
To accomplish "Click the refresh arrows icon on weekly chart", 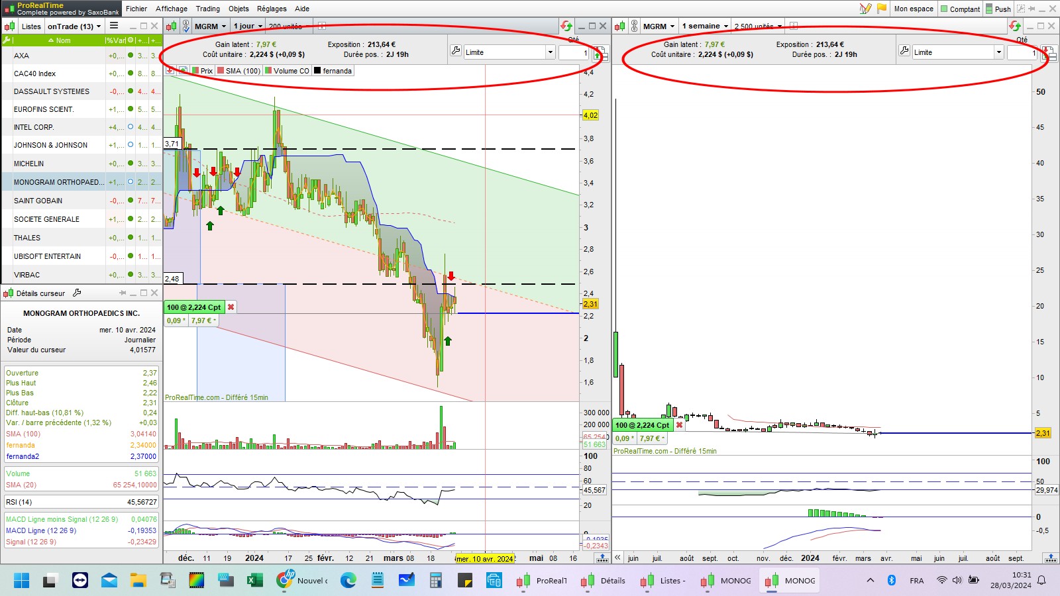I will pyautogui.click(x=1015, y=26).
